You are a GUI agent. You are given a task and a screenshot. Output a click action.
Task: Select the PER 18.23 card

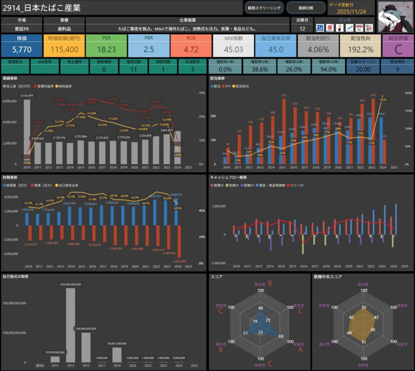tap(106, 45)
